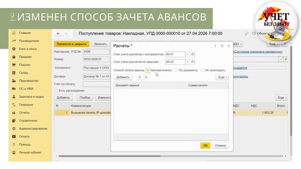Select the Не зачитывать radio option

pos(202,70)
